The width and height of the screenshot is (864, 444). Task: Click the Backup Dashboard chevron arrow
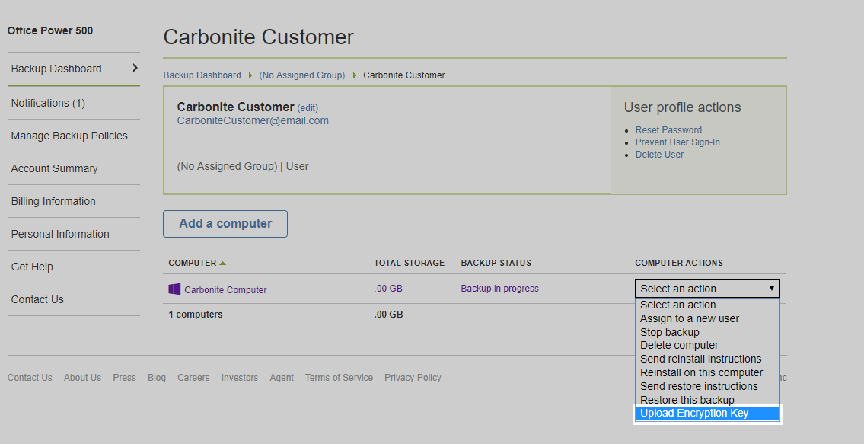pos(135,68)
